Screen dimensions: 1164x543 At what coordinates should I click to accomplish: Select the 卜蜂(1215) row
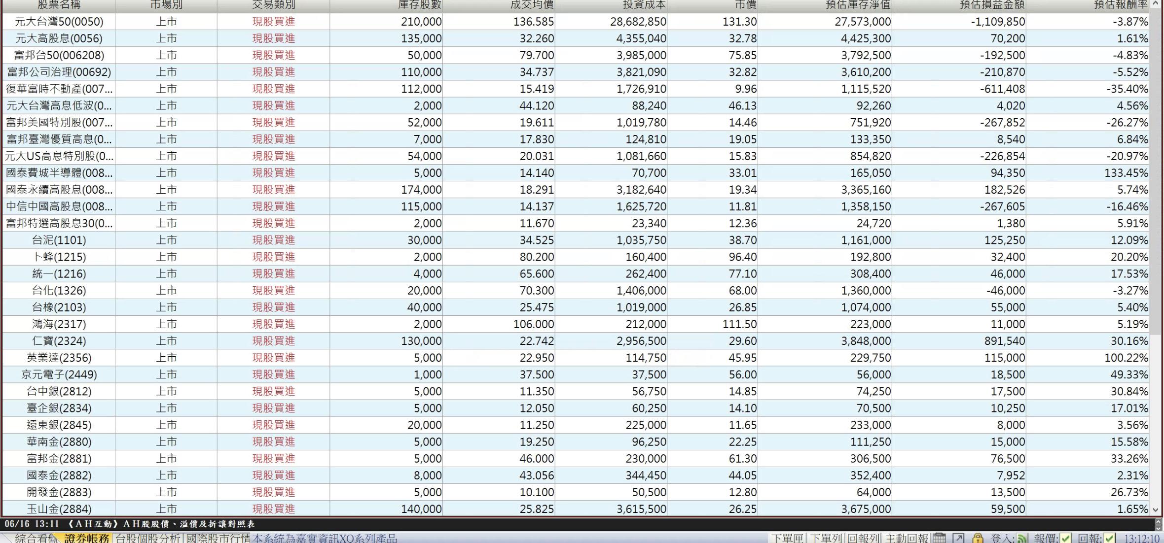tap(576, 257)
